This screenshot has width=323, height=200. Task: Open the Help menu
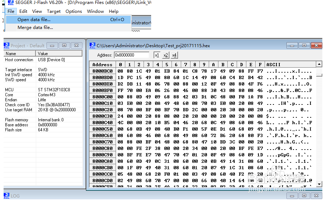point(114,11)
